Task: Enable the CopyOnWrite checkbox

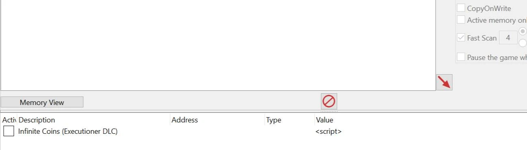Action: (x=461, y=8)
